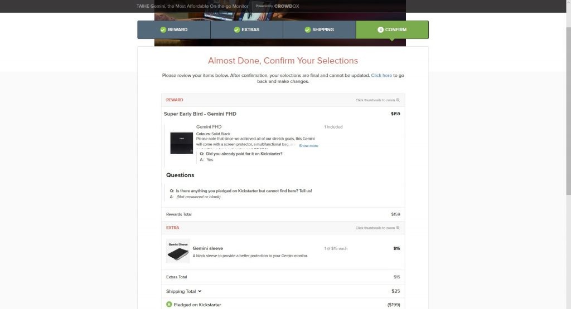Click the CrowdOx logo in top bar
571x309 pixels.
pyautogui.click(x=287, y=6)
